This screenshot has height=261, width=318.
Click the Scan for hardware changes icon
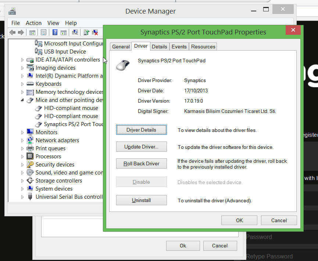coord(75,32)
